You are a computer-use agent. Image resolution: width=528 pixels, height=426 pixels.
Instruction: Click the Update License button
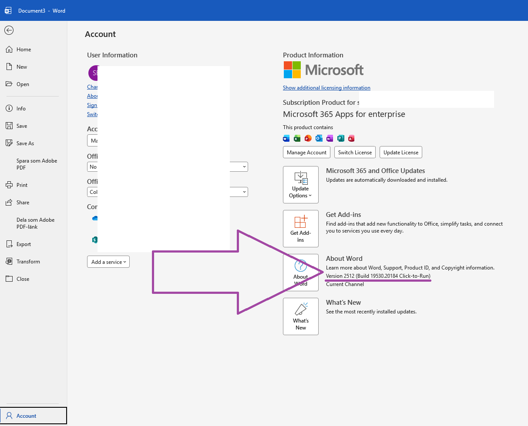coord(401,152)
